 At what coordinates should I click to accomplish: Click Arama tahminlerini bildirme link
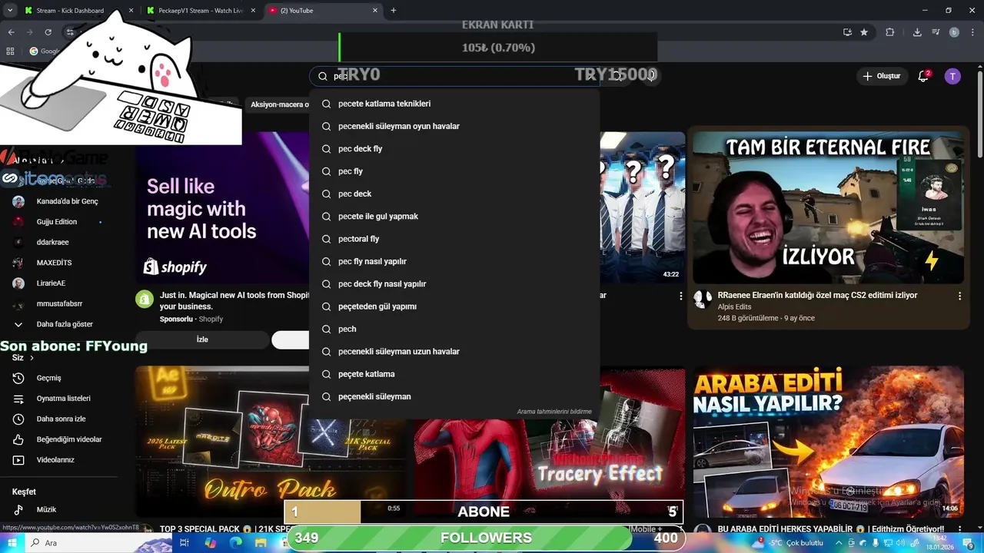(x=554, y=412)
